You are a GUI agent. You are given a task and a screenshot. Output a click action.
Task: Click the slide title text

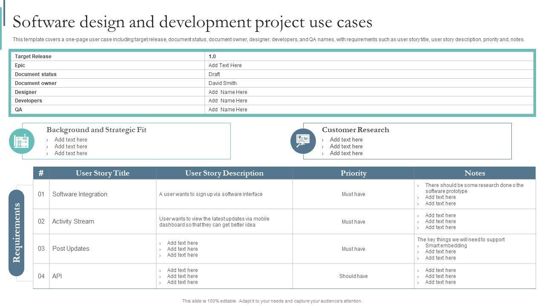click(x=192, y=22)
